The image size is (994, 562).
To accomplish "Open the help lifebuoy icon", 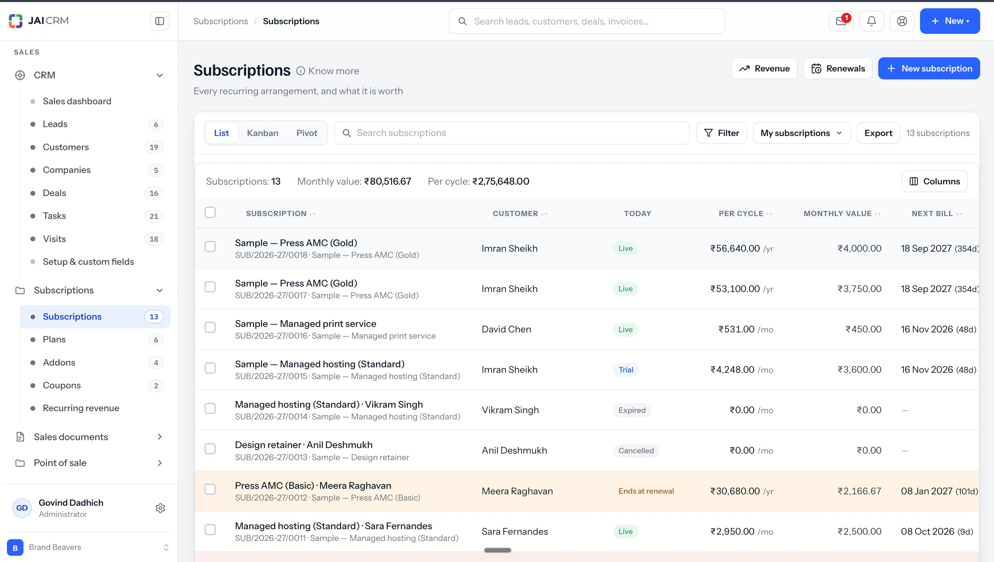I will point(902,21).
